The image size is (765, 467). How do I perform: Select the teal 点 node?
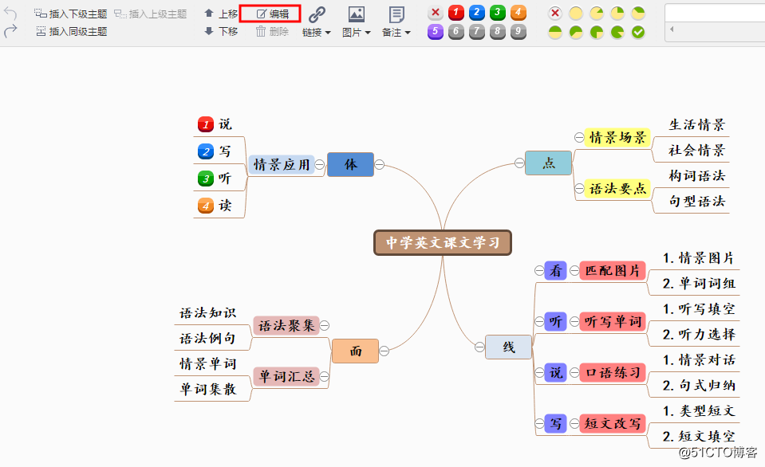click(x=548, y=163)
